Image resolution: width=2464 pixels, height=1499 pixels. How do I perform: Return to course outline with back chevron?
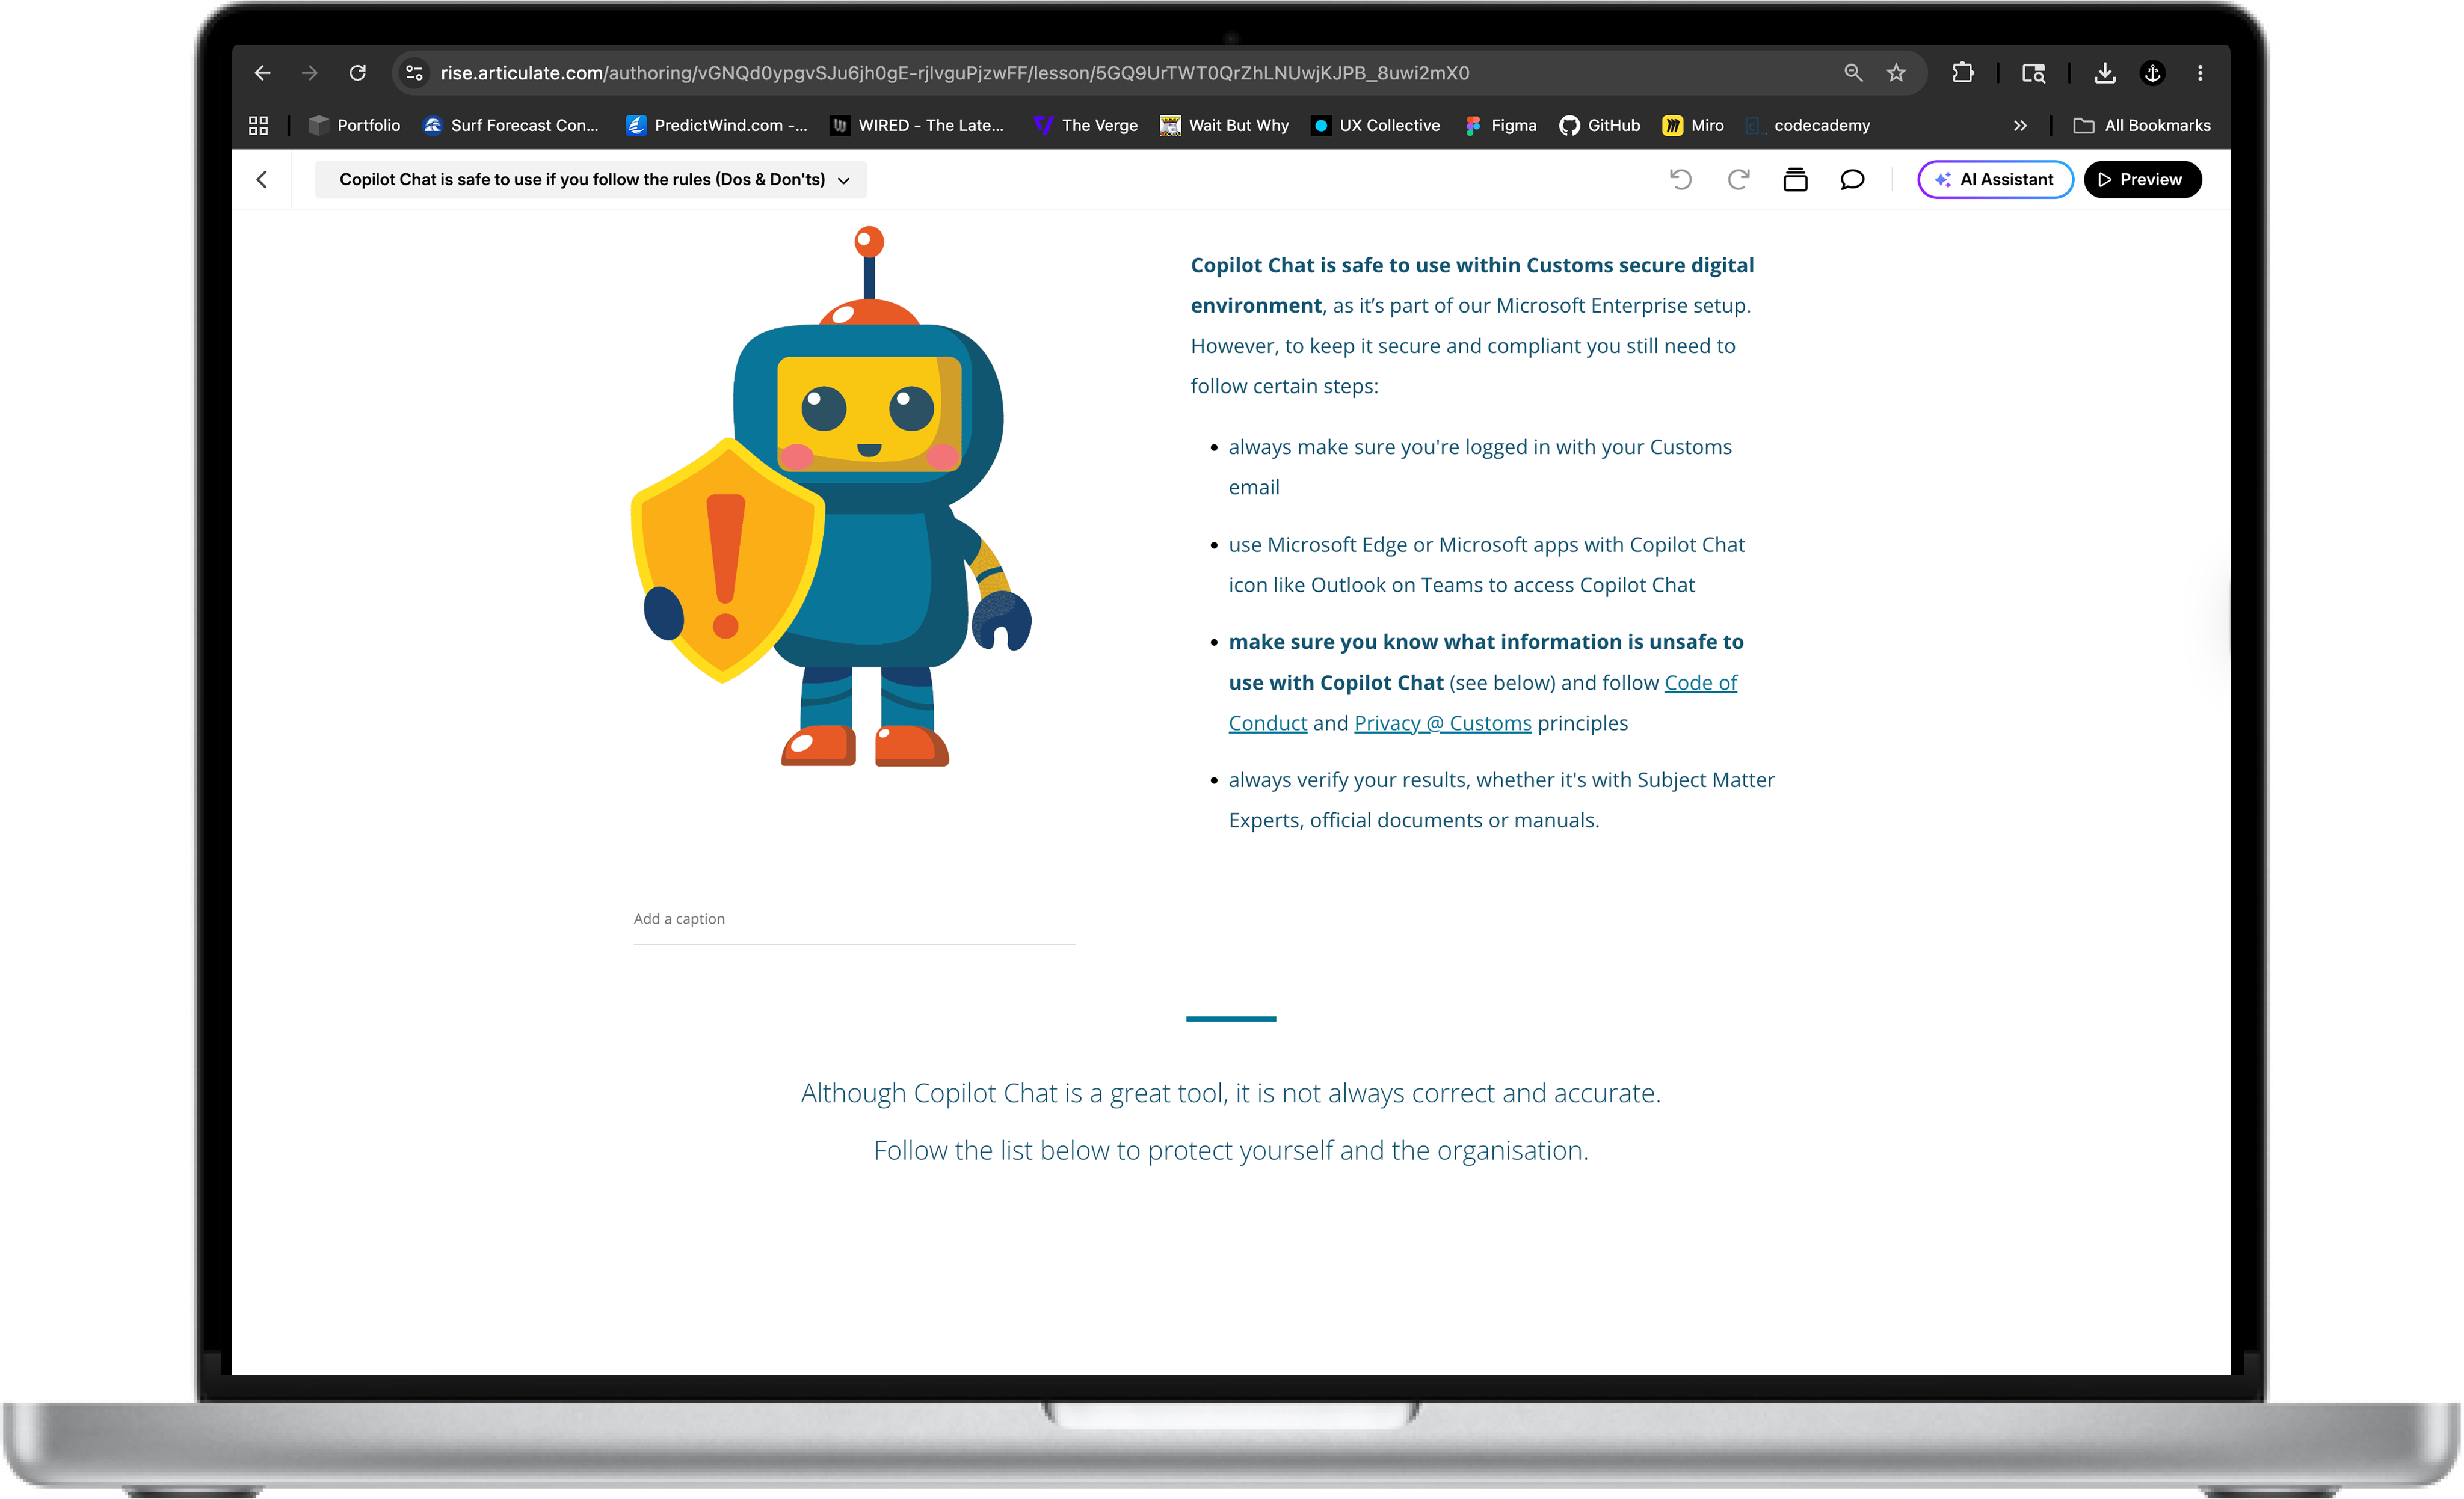pos(262,179)
